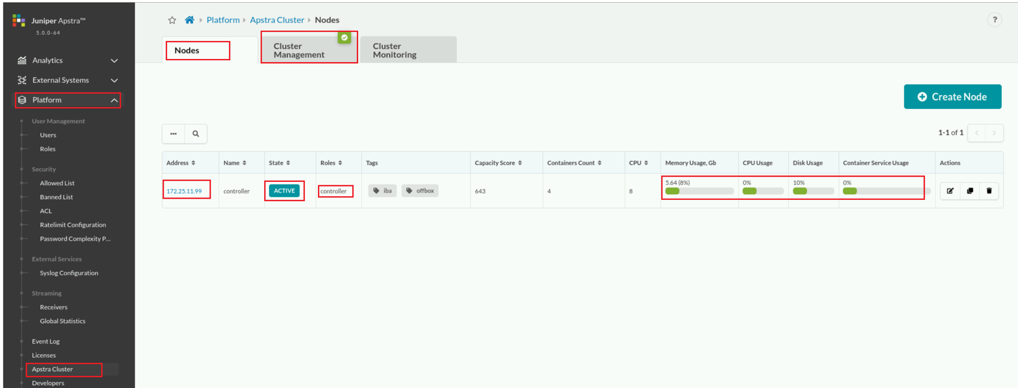Click the ACTIVE state badge
Screen dimensions: 1018x388
pyautogui.click(x=284, y=191)
